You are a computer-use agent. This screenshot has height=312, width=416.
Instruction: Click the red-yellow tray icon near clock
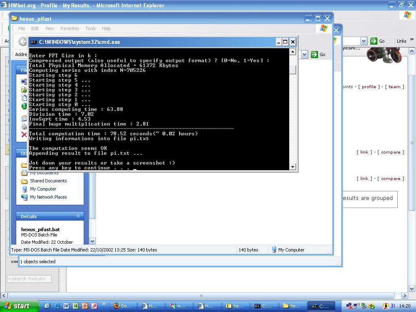tap(386, 306)
